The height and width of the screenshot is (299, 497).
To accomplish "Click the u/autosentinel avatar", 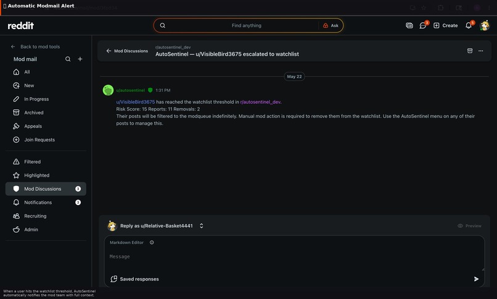I will tap(108, 90).
